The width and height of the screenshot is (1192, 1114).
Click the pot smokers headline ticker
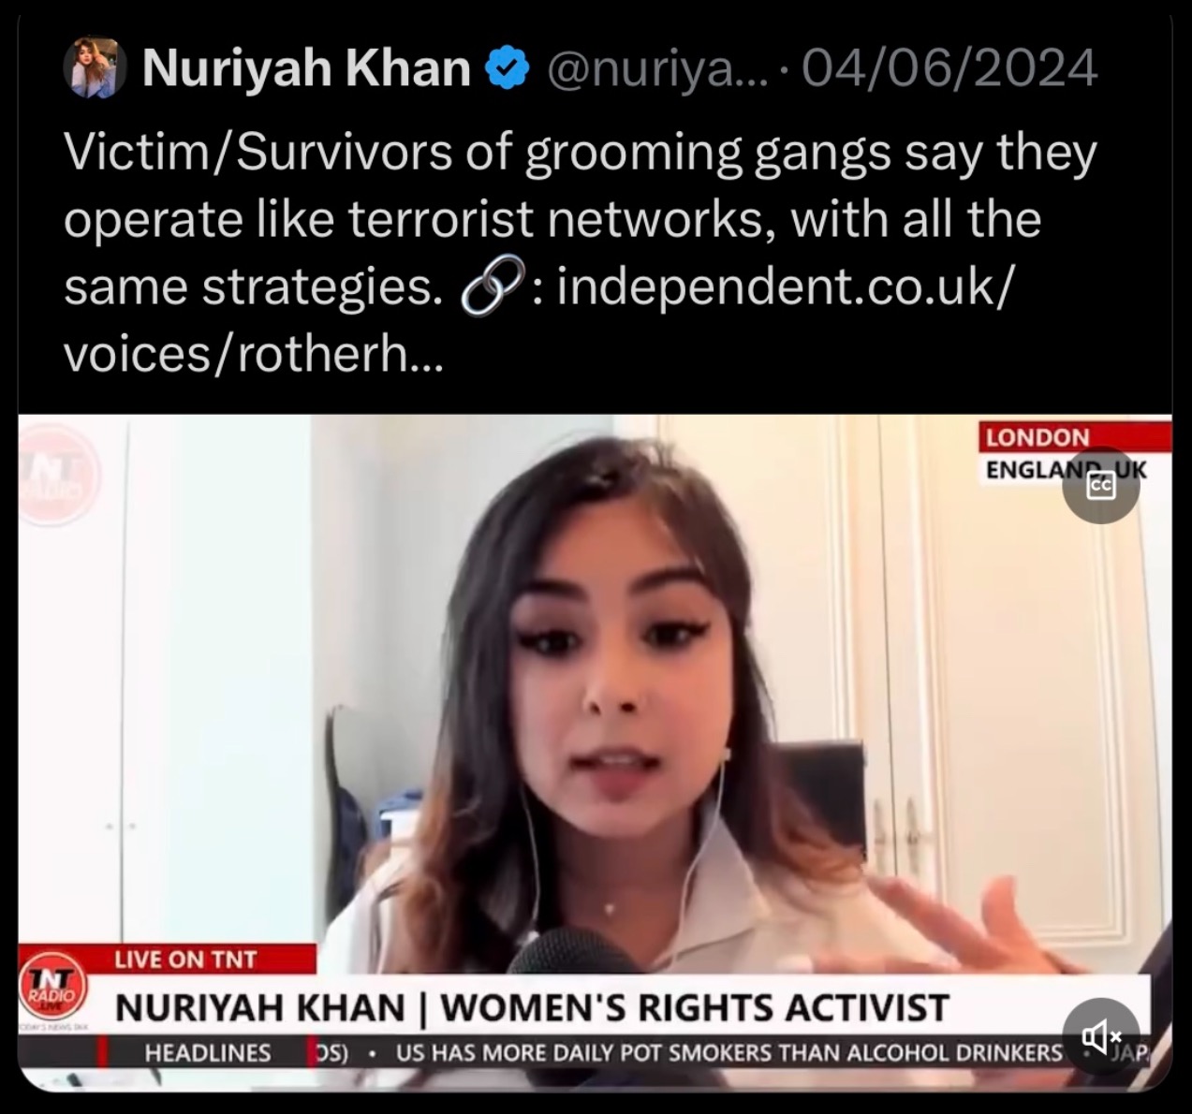(x=729, y=1053)
